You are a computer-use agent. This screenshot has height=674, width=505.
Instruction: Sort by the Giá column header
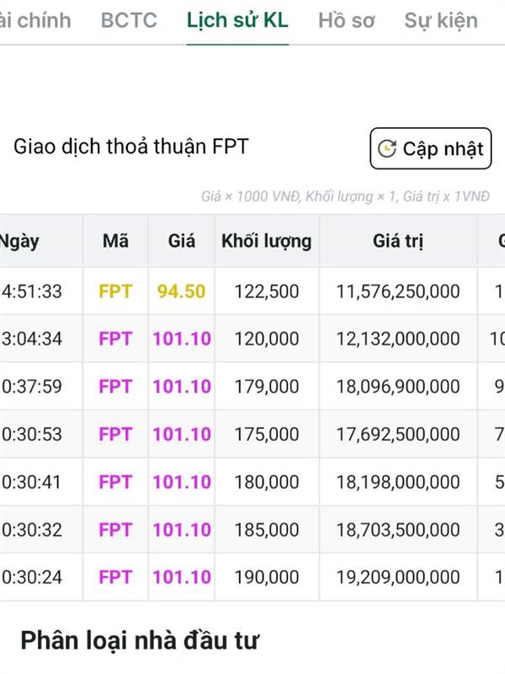(182, 241)
